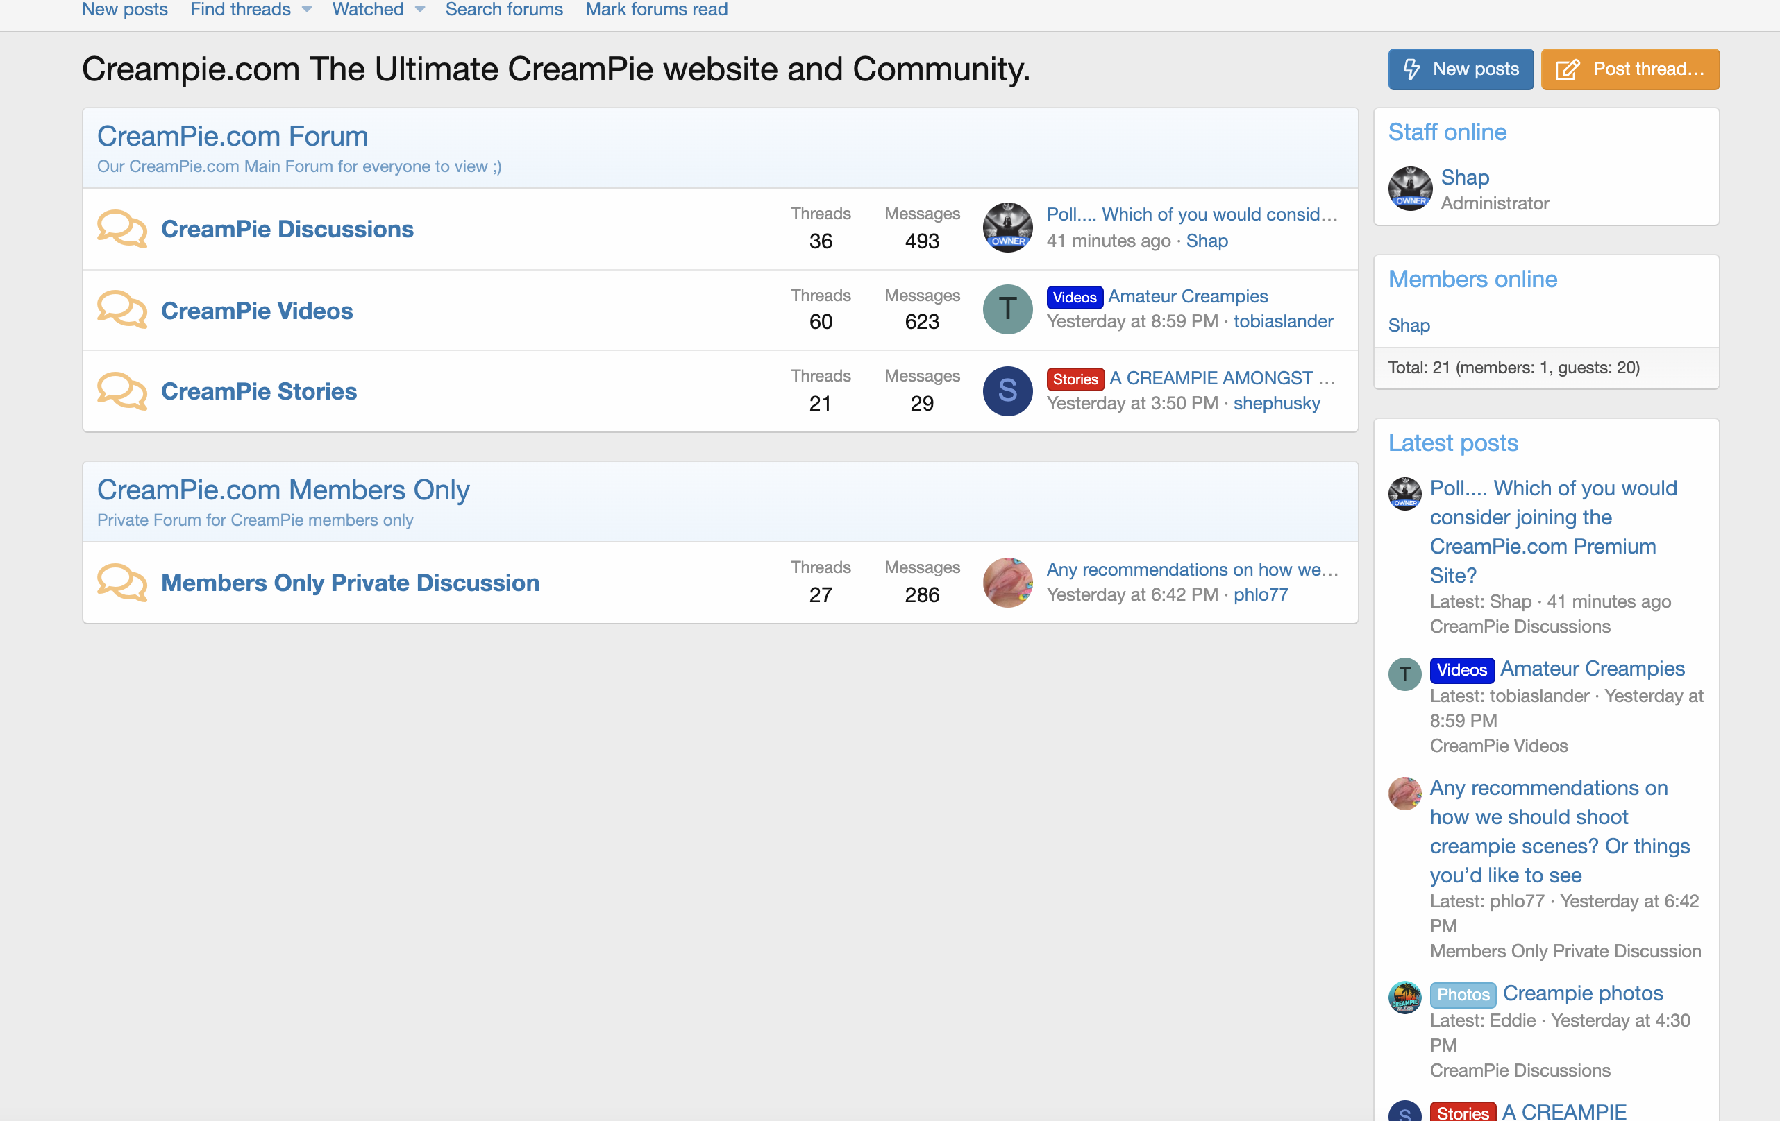Viewport: 1780px width, 1121px height.
Task: Click the Videos prefix tag in Videos row
Action: coord(1075,298)
